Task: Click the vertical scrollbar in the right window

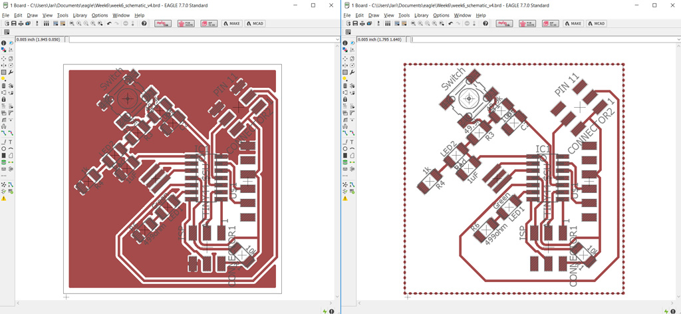Action: 678,172
